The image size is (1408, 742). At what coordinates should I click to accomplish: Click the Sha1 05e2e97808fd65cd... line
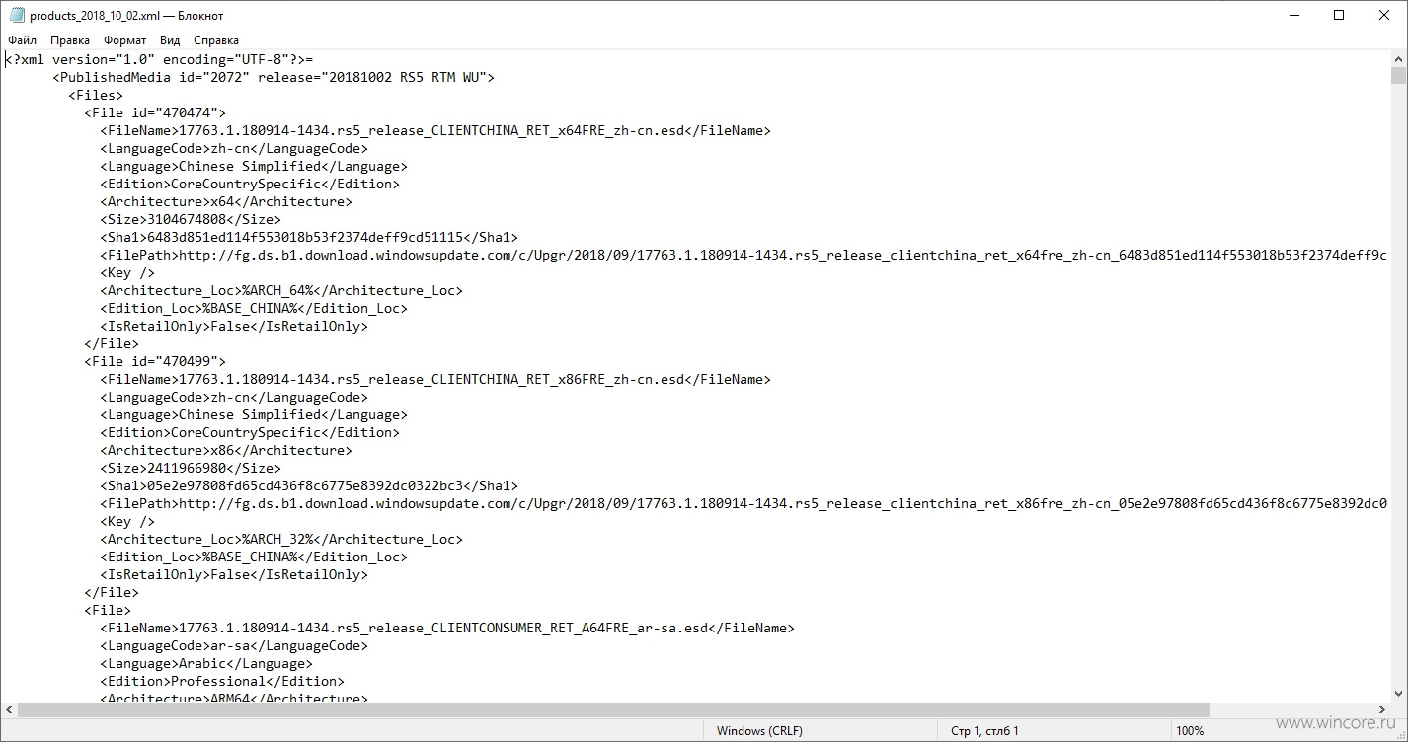tap(309, 485)
